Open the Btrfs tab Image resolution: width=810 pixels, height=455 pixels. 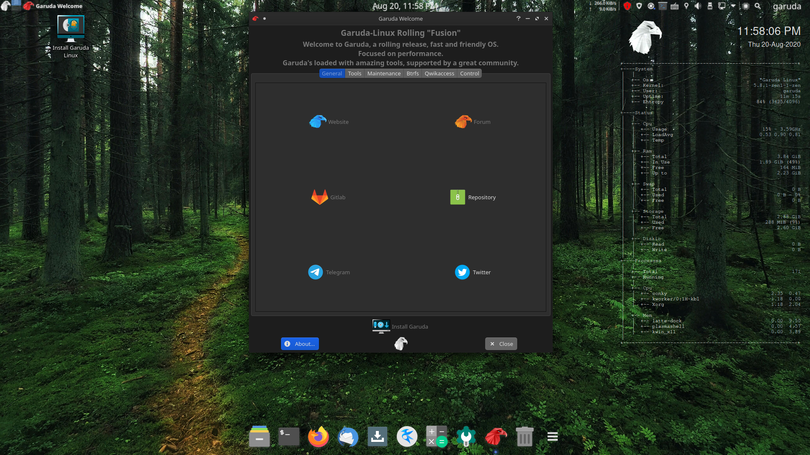(413, 73)
